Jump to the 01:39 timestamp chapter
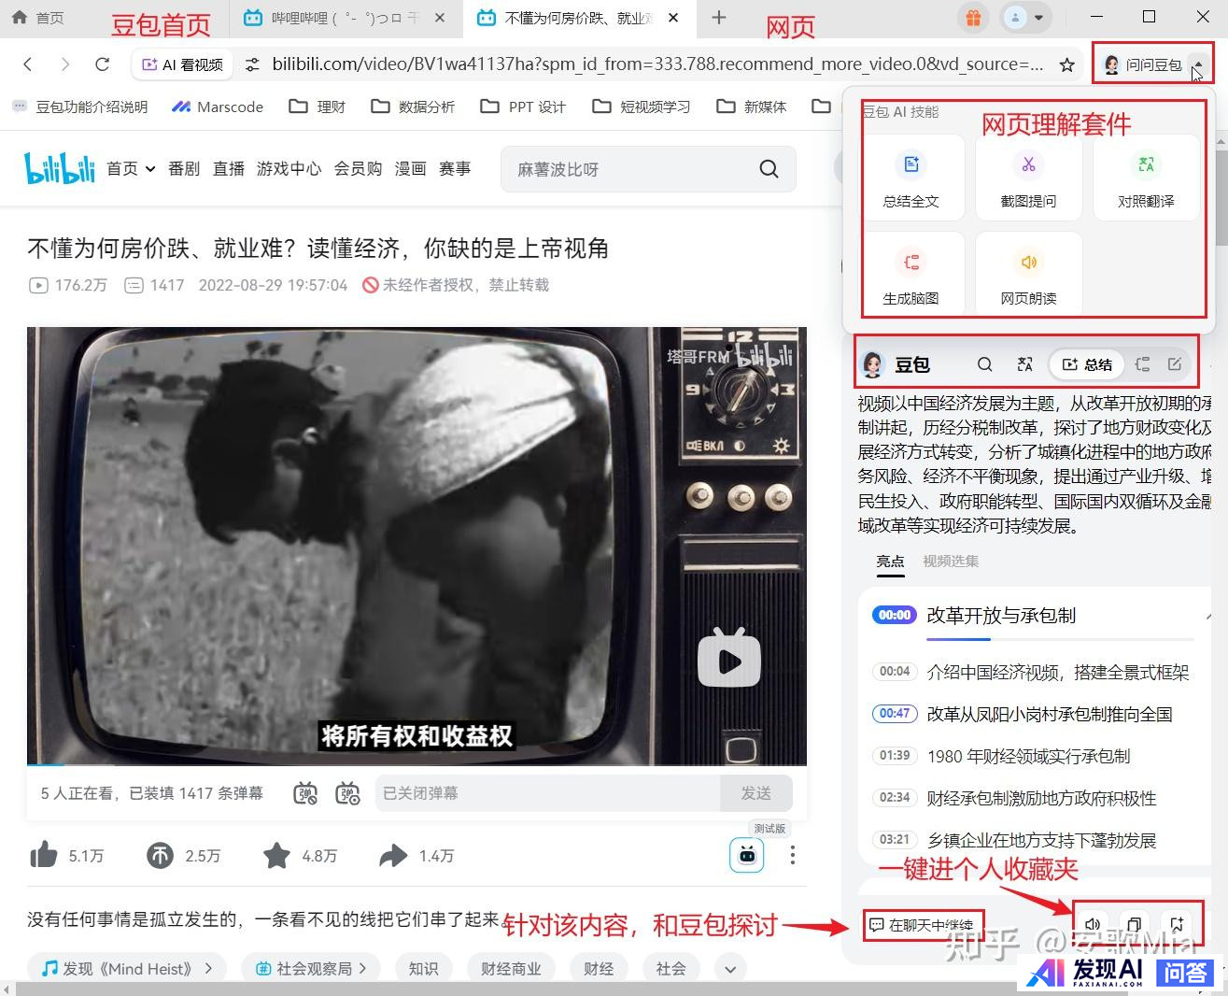The width and height of the screenshot is (1228, 996). [x=895, y=756]
